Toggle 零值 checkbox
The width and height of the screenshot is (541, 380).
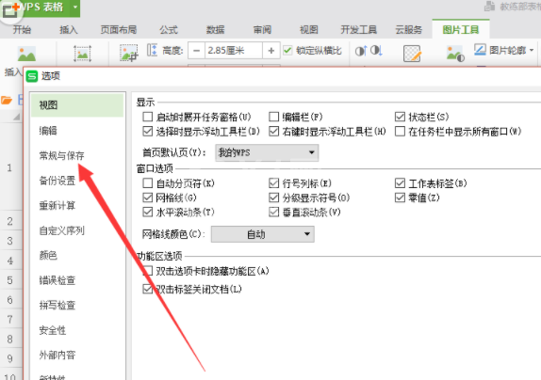pyautogui.click(x=400, y=198)
